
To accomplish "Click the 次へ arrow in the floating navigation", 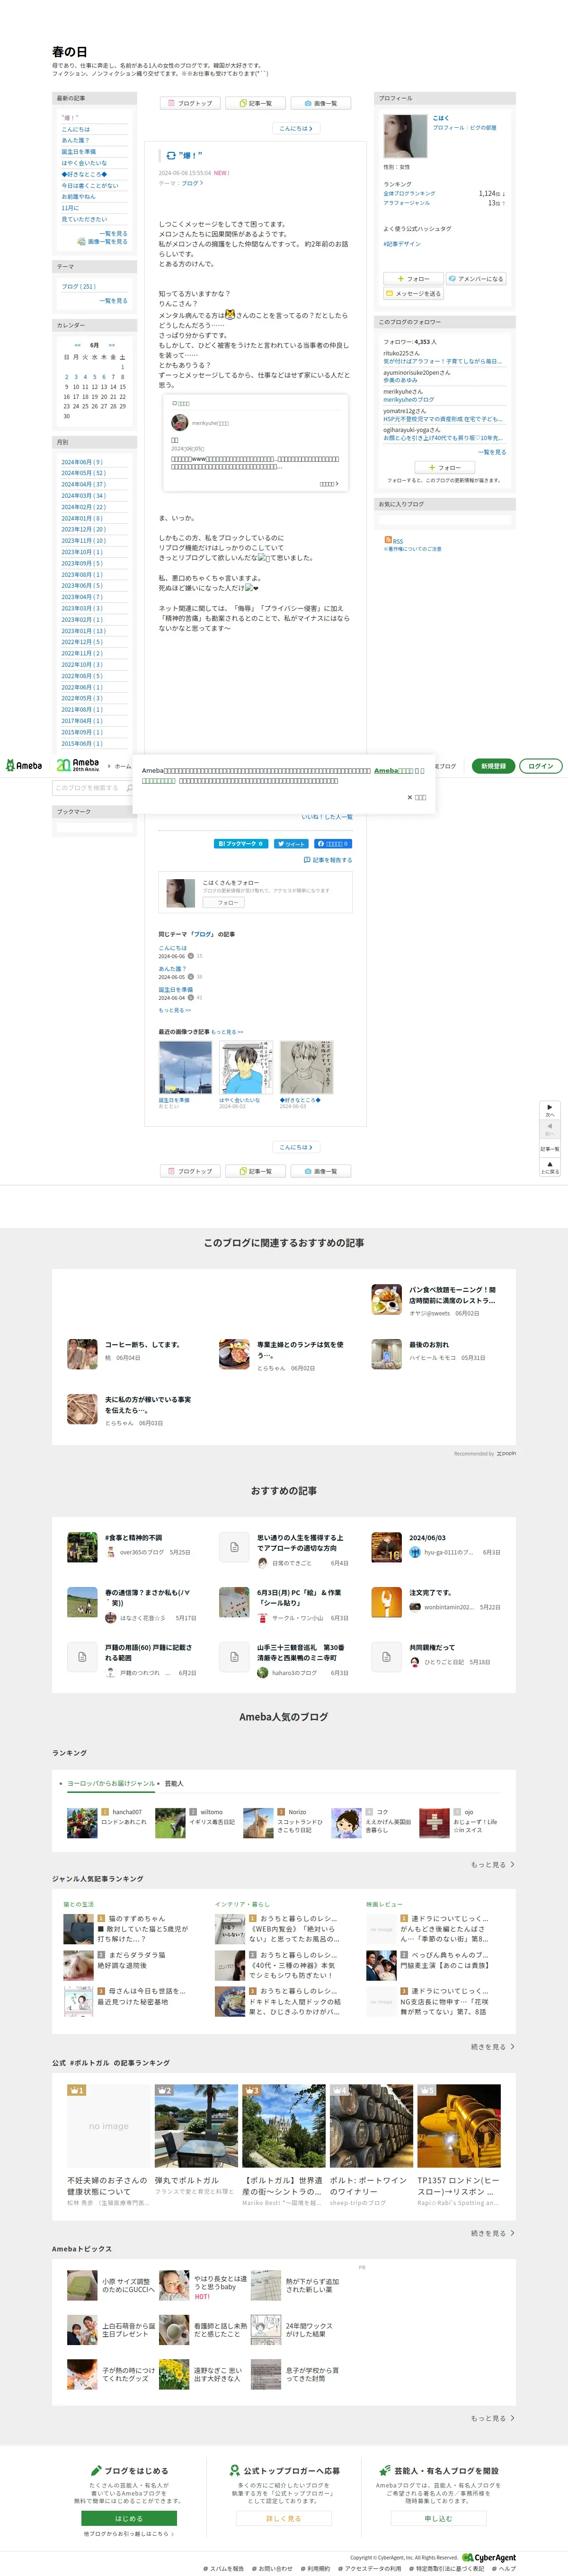I will tap(550, 1110).
